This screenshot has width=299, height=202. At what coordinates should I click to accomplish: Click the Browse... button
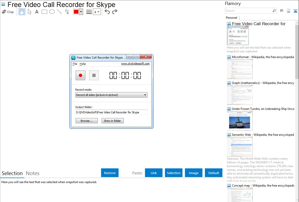[x=87, y=121]
